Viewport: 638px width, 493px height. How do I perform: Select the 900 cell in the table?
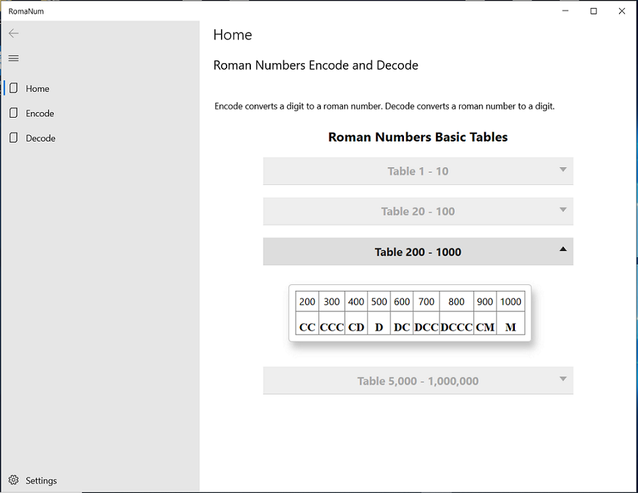[485, 301]
